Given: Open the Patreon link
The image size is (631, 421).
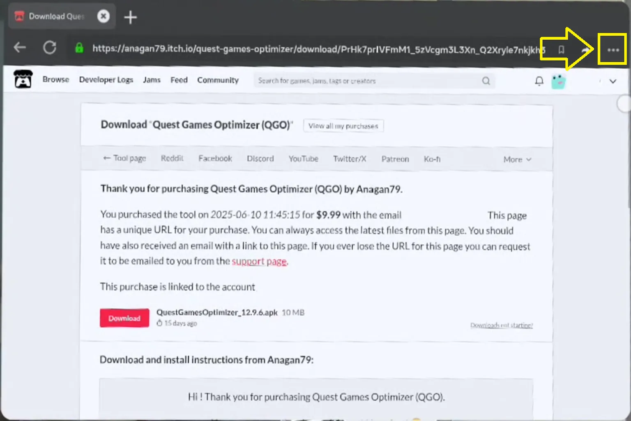Looking at the screenshot, I should 395,159.
